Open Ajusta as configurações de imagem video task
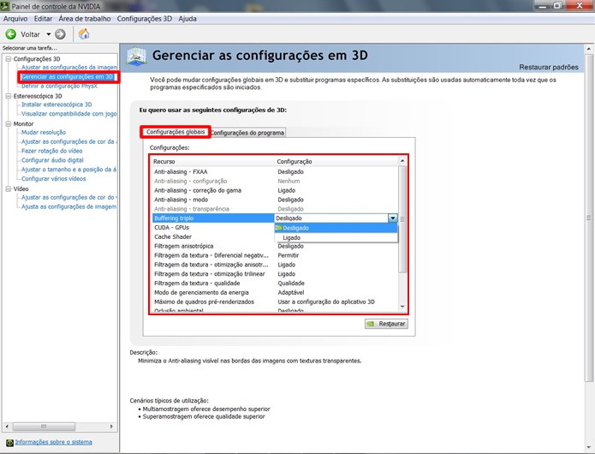 pos(69,206)
